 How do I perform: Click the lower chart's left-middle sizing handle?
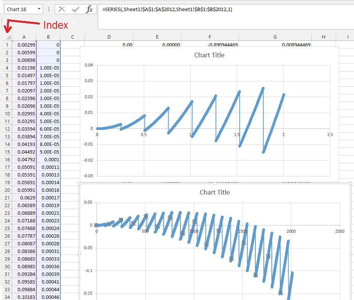click(80, 253)
